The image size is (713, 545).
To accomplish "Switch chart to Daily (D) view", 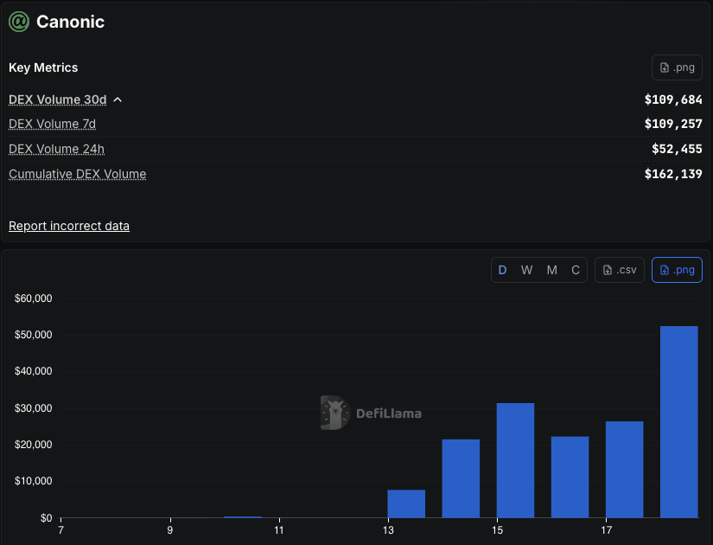I will tap(502, 270).
